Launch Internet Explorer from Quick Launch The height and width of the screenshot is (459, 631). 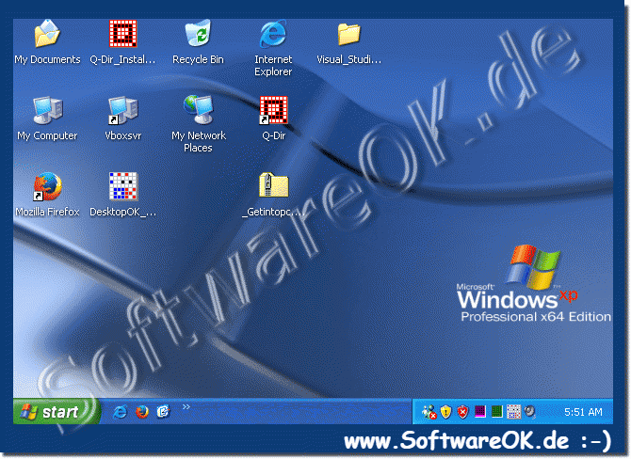pos(120,412)
